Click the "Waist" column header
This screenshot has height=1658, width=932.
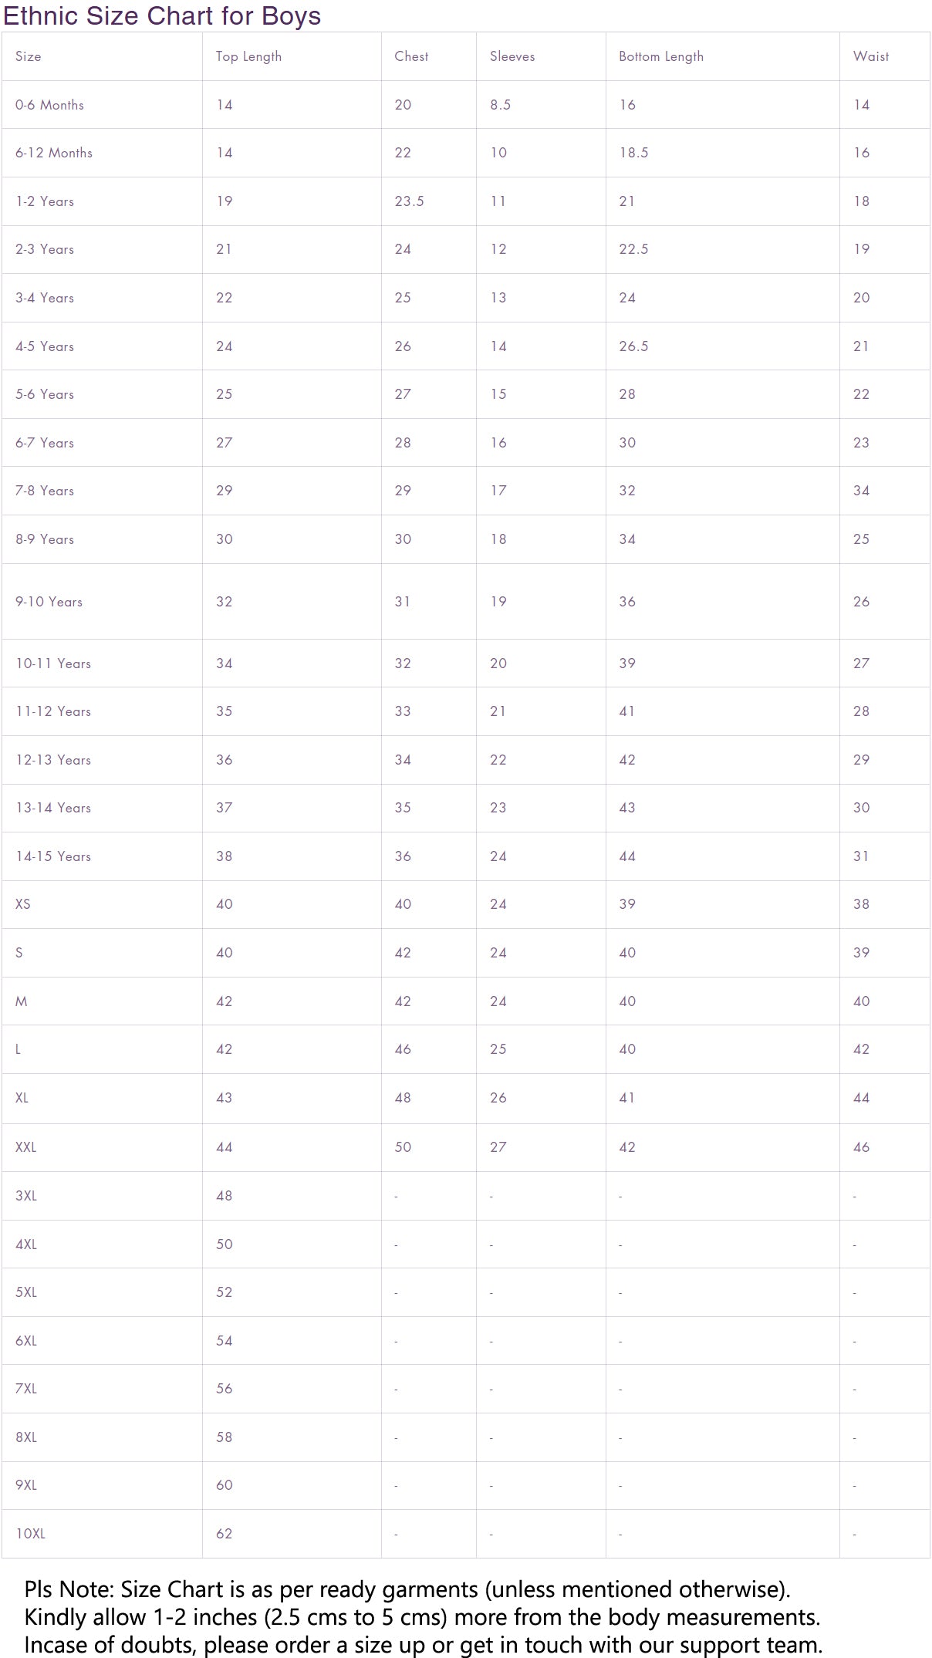pyautogui.click(x=871, y=56)
